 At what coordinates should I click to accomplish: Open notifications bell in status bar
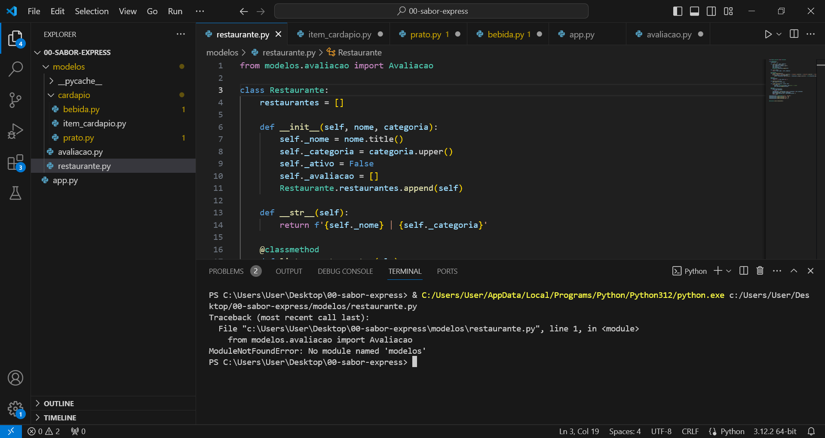(811, 431)
